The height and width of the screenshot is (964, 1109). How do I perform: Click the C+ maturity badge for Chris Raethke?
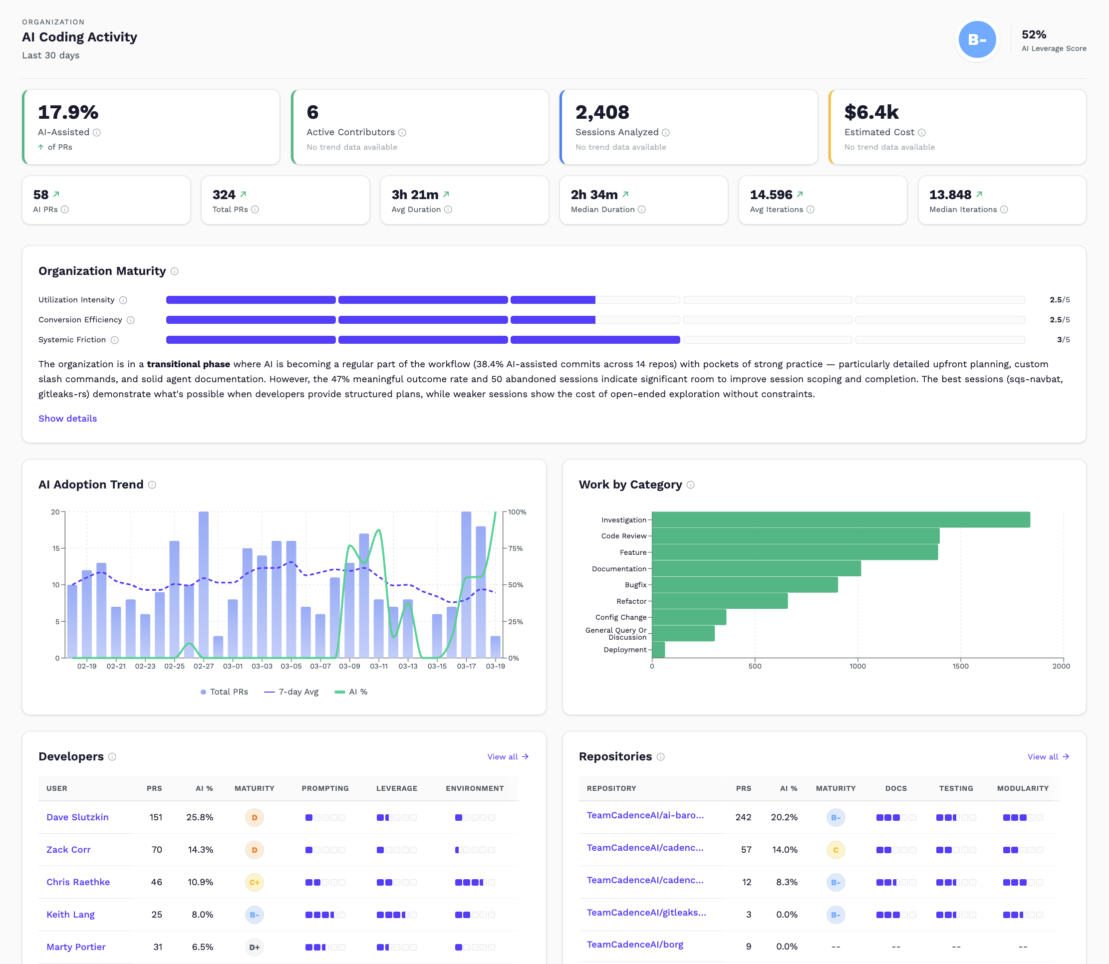[255, 882]
